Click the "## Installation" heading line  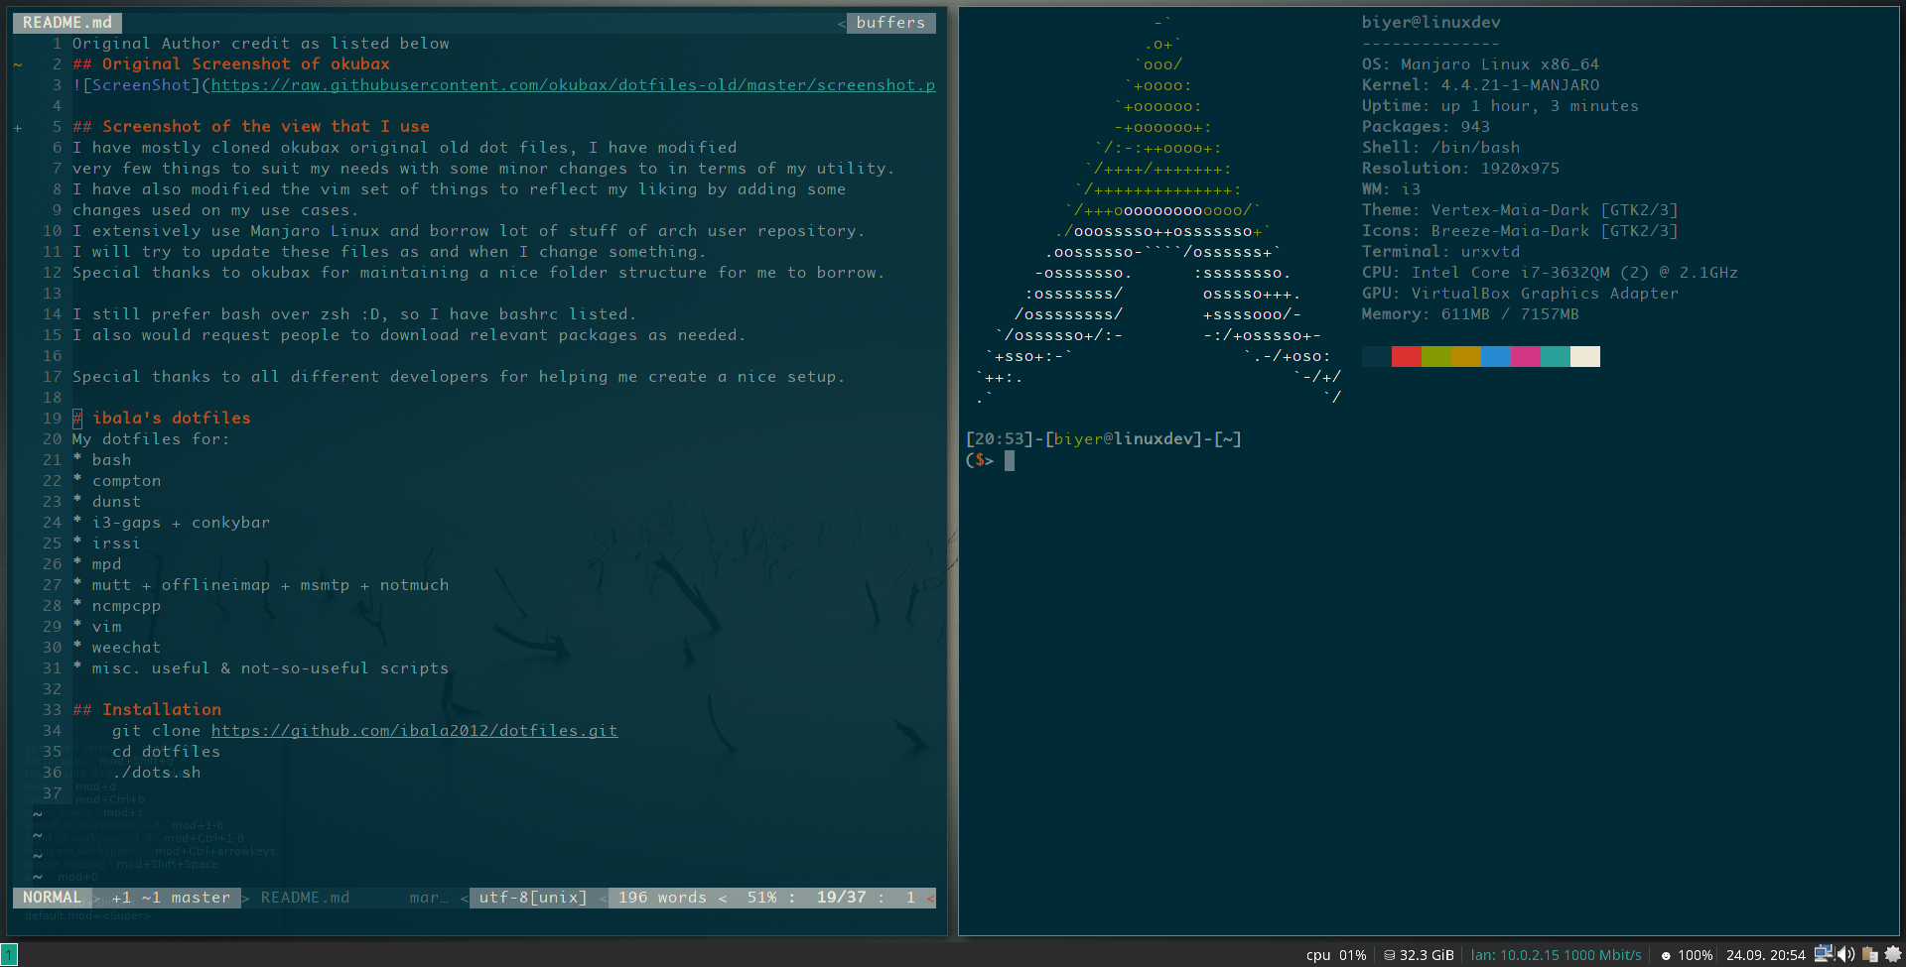[x=147, y=710]
